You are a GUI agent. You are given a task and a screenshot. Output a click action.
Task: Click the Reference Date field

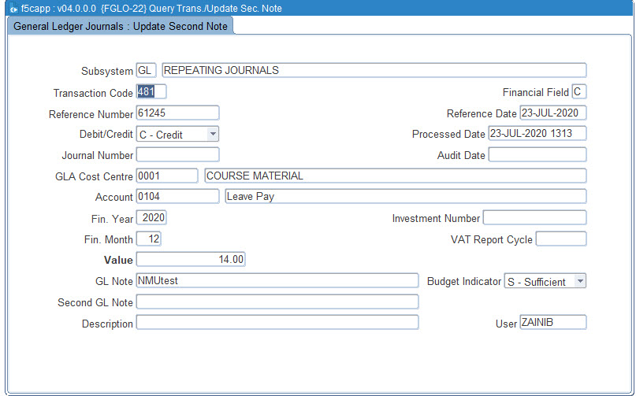[x=552, y=113]
